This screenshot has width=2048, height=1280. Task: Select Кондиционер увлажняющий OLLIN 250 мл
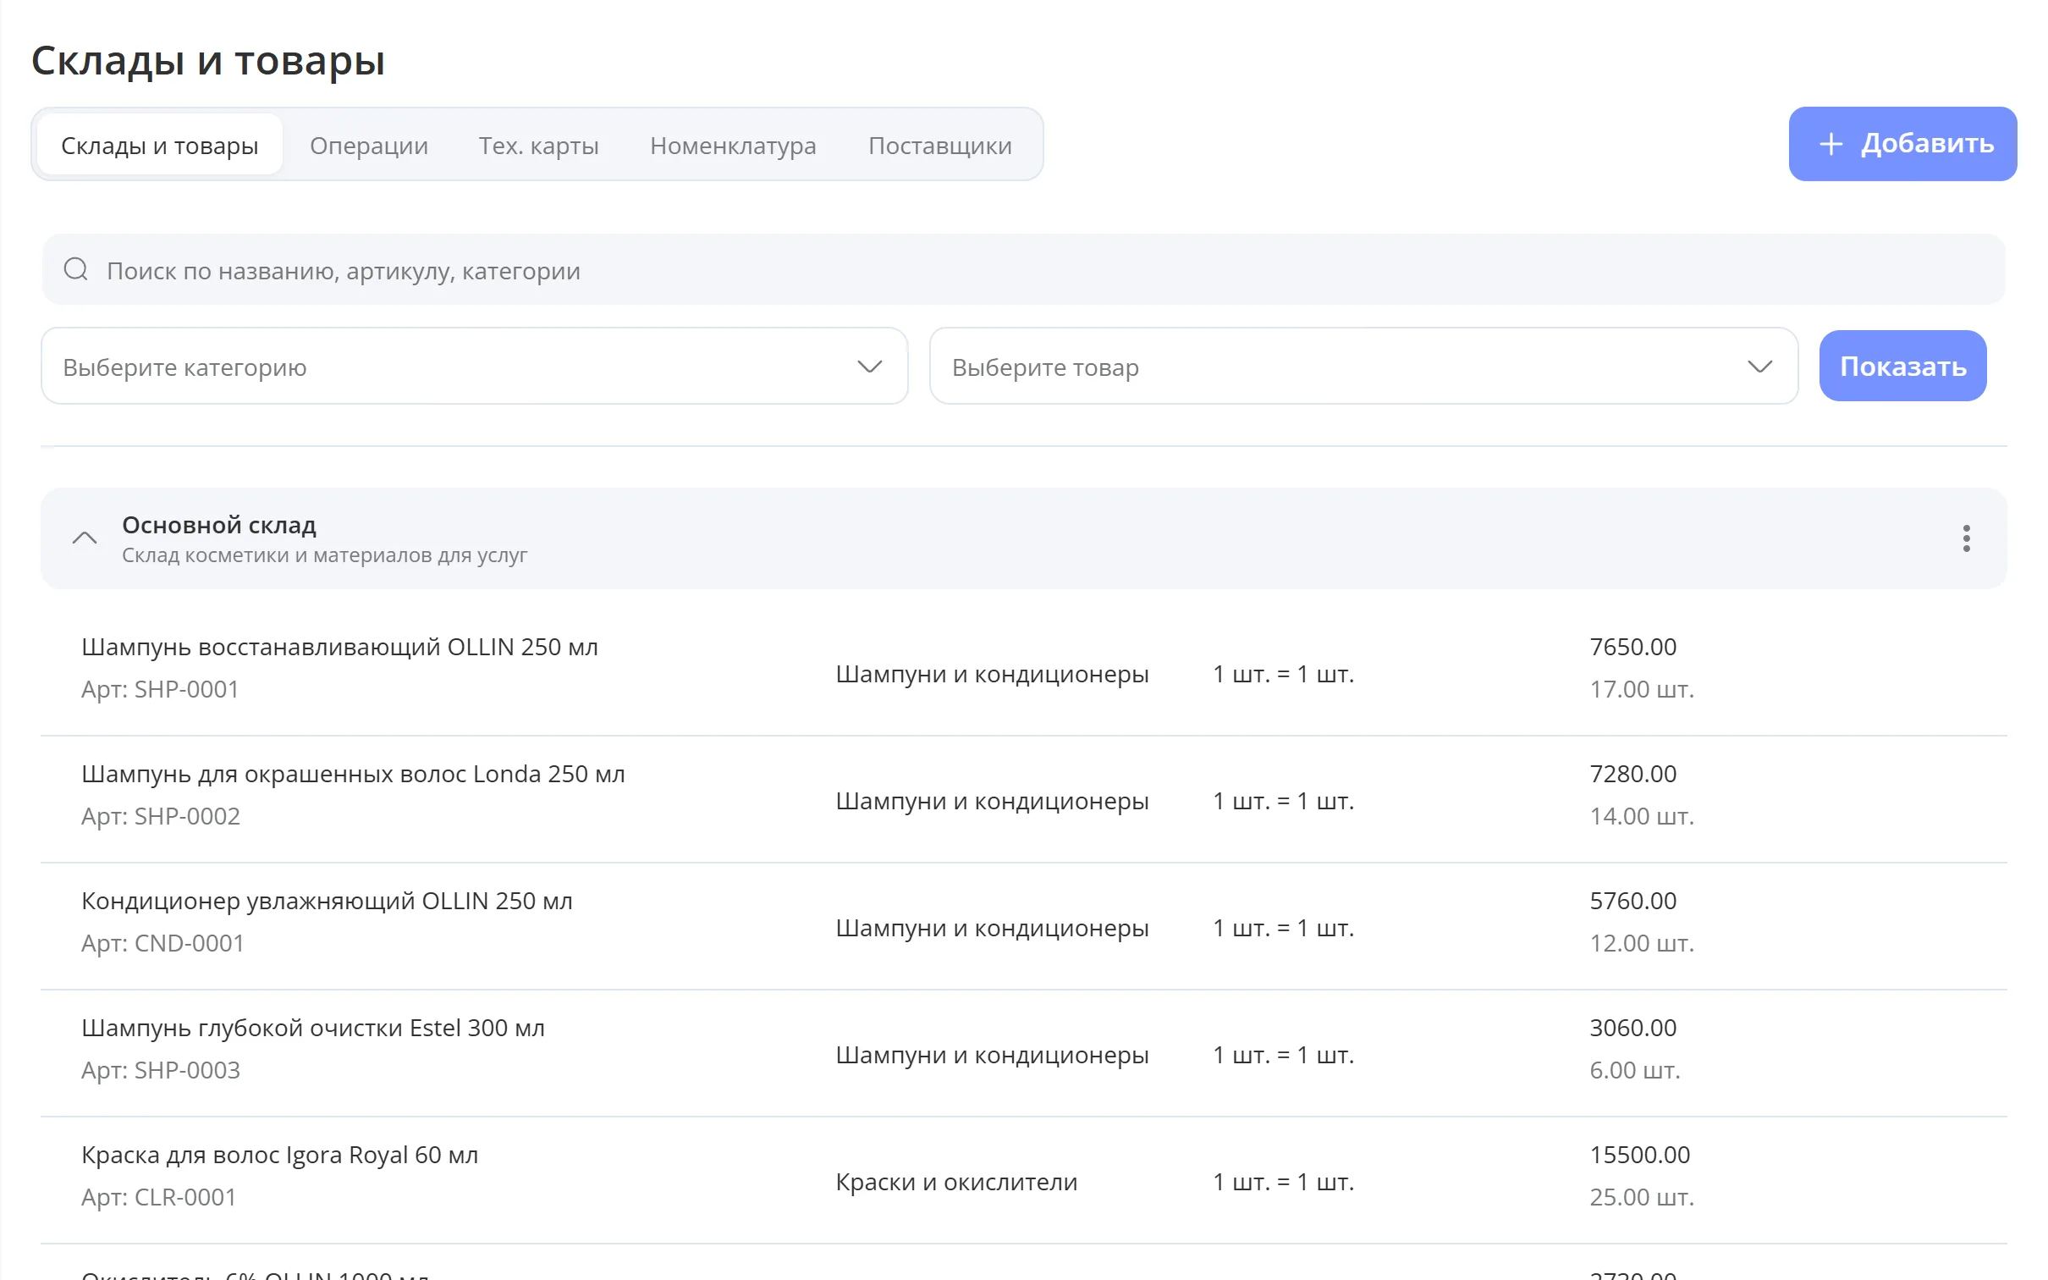(327, 901)
